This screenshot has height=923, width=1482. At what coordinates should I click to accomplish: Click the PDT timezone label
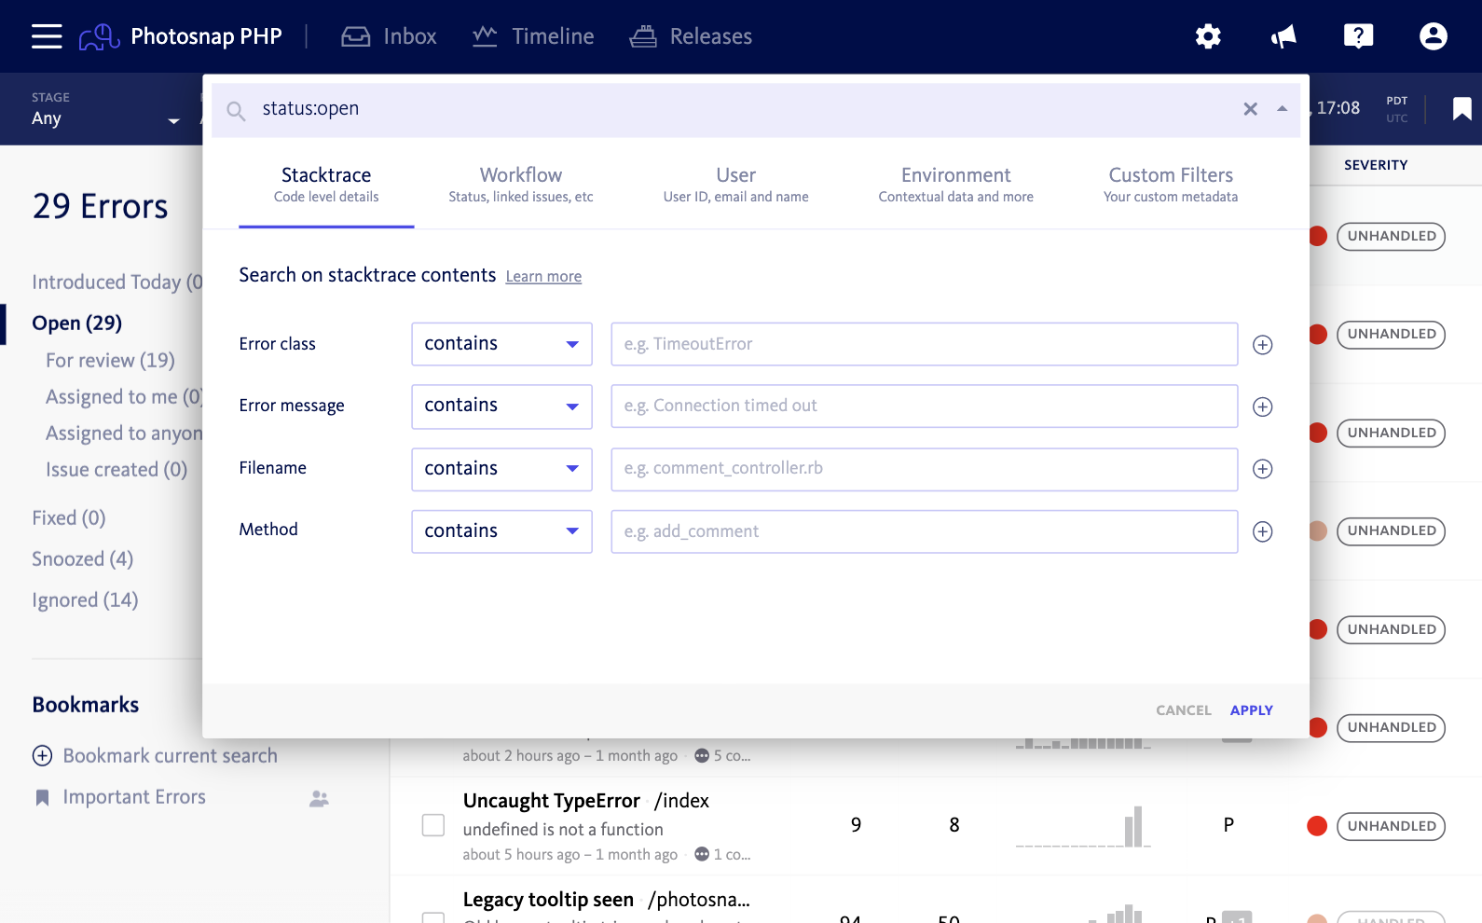(x=1396, y=101)
